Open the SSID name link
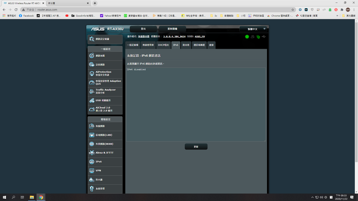The width and height of the screenshot is (358, 201). click(200, 36)
